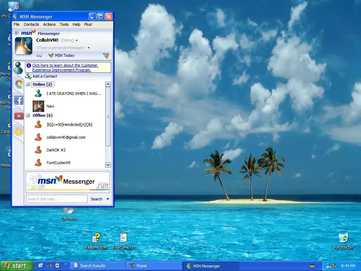Show hidden quick launch icons chevron

pyautogui.click(x=66, y=264)
